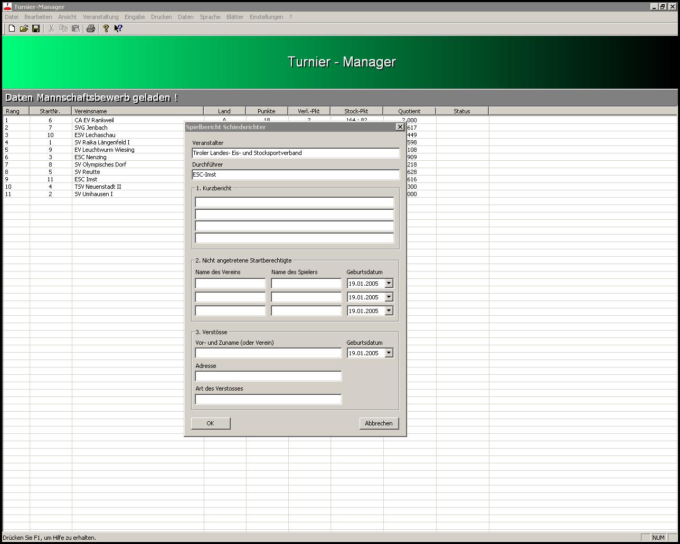Click the Copy toolbar icon
680x544 pixels.
(63, 28)
